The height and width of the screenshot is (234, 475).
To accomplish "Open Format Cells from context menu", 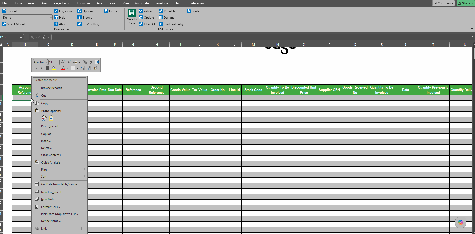I will point(50,207).
